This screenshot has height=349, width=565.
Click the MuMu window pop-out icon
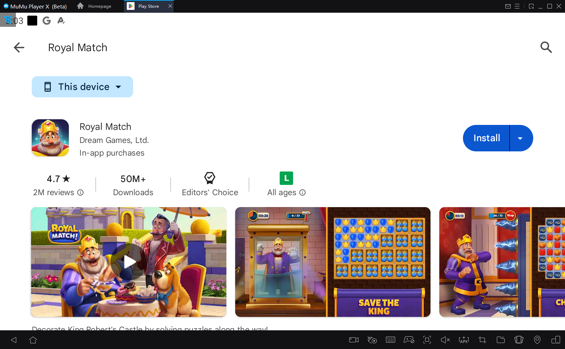(x=531, y=6)
